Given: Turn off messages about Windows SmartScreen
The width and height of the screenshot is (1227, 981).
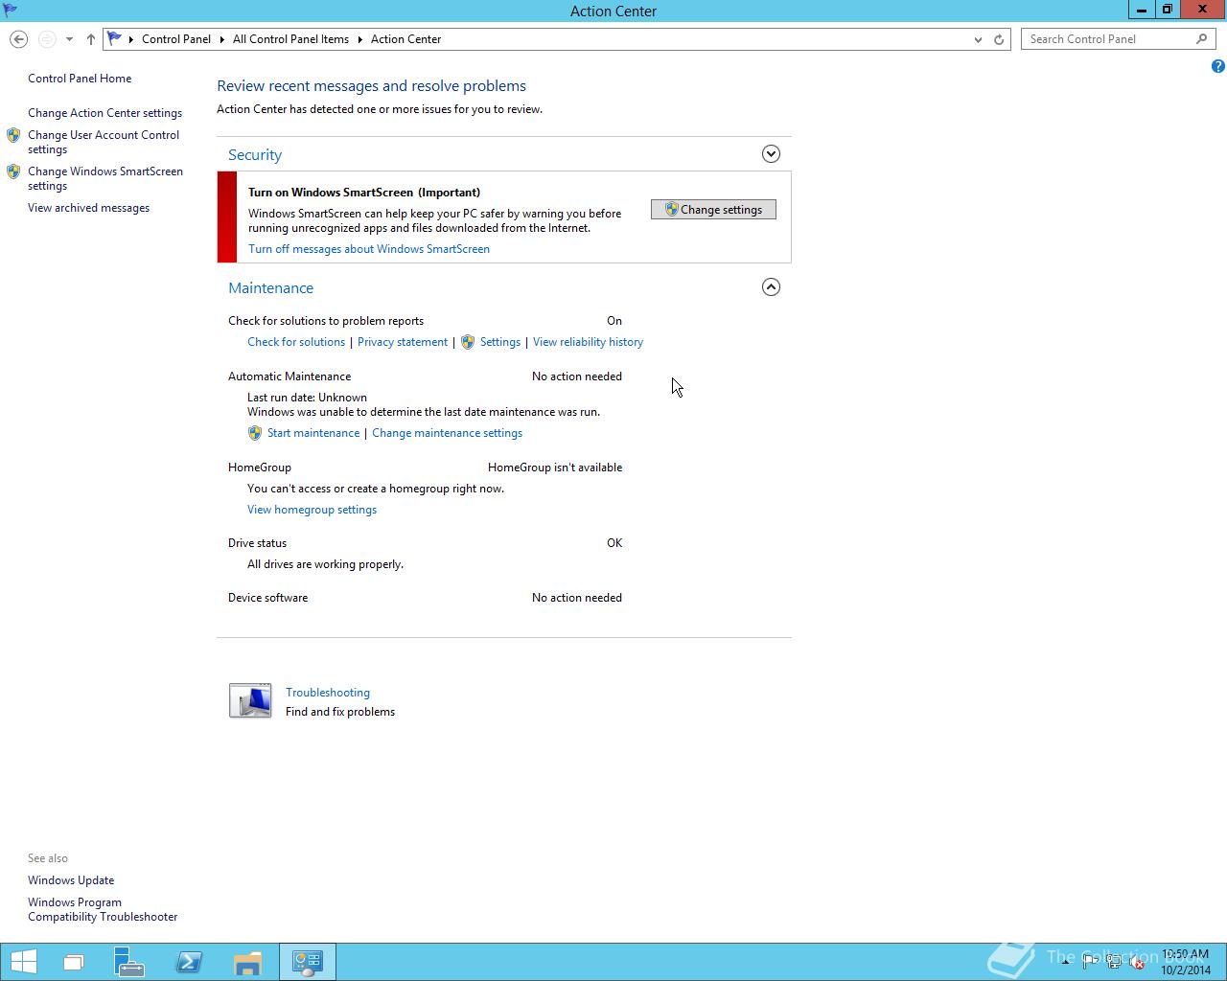Looking at the screenshot, I should click(x=369, y=249).
